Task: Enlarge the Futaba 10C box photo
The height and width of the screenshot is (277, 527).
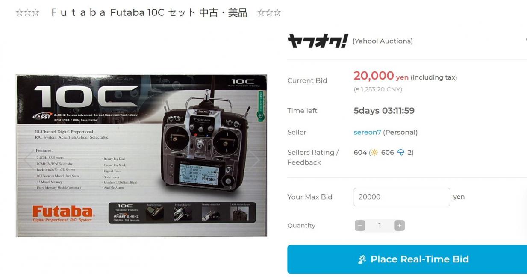Action: coord(141,156)
